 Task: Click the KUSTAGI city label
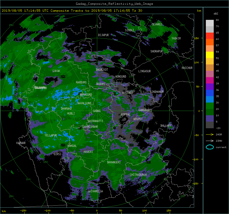(x=127, y=93)
